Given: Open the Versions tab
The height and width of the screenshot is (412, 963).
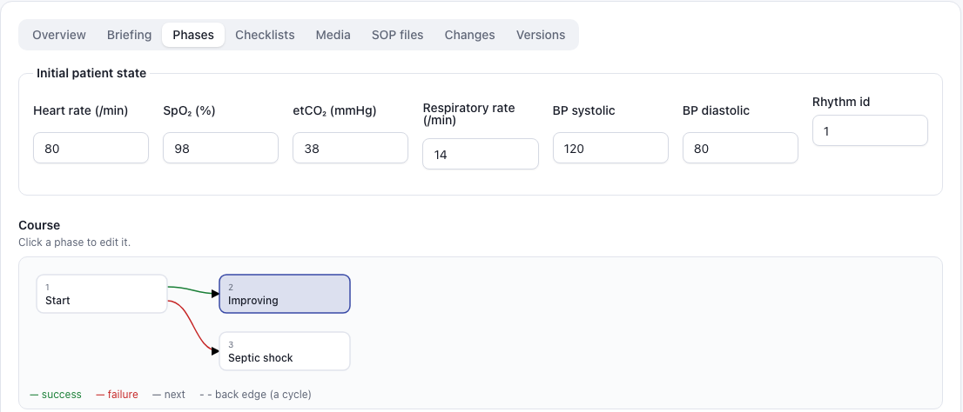Looking at the screenshot, I should coord(541,35).
